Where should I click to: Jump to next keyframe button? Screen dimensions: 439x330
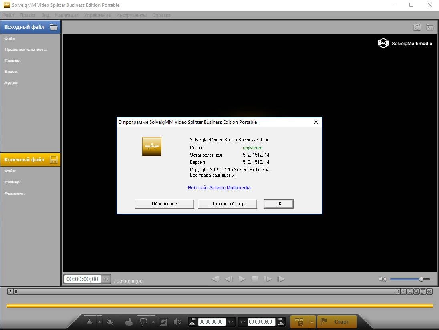[281, 279]
